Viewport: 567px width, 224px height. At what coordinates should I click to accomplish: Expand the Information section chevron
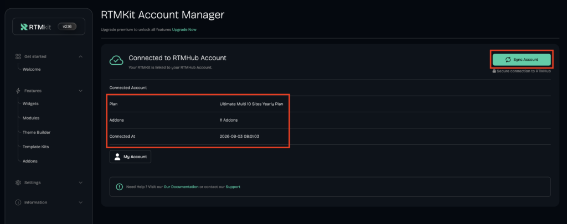[x=81, y=202]
